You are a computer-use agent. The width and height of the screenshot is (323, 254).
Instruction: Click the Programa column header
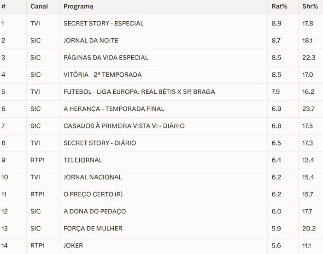(x=78, y=6)
